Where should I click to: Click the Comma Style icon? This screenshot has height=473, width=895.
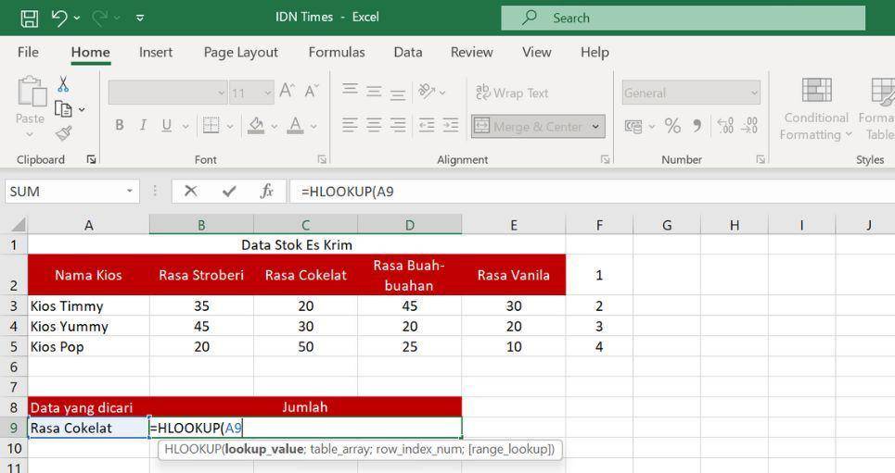coord(697,125)
